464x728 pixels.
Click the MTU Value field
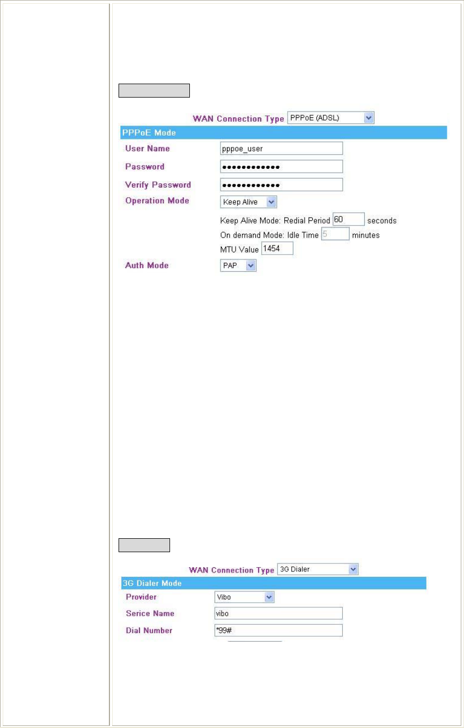coord(277,249)
